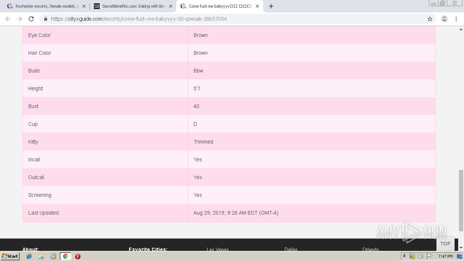Switch to the SecretBenefits.com tab

point(133,6)
